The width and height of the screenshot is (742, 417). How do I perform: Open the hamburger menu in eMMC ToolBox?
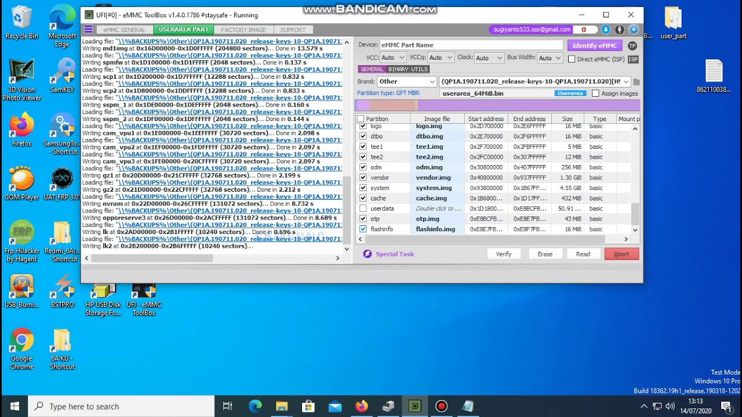pyautogui.click(x=88, y=30)
